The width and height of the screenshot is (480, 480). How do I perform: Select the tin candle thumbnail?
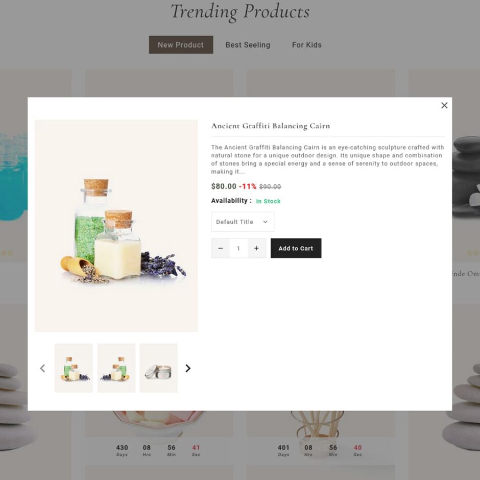pyautogui.click(x=159, y=368)
